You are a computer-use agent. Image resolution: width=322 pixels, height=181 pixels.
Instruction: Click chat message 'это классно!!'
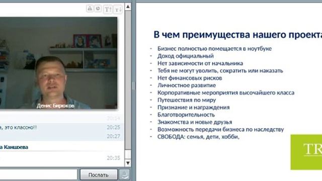(x=21, y=127)
